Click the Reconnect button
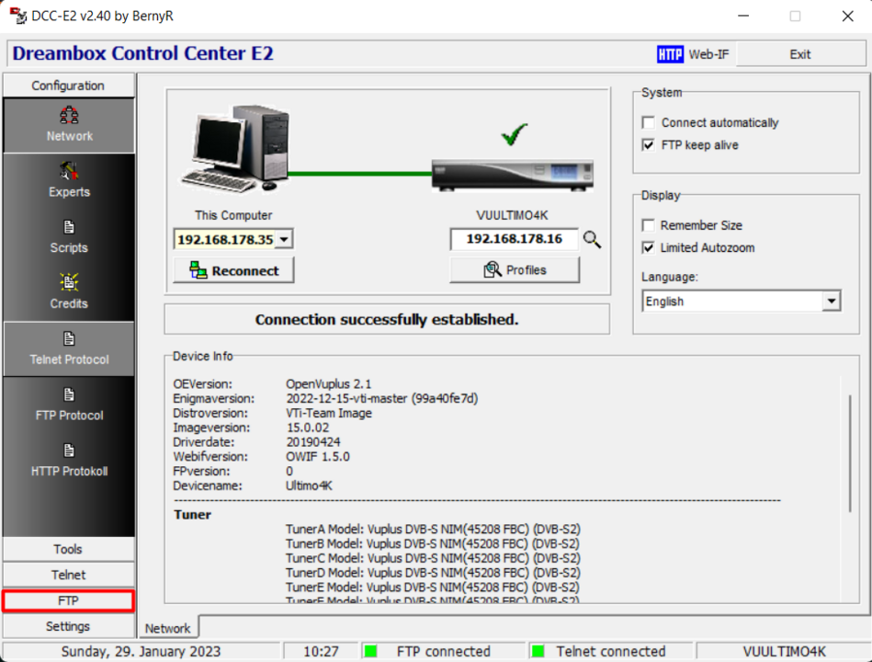This screenshot has height=662, width=872. click(x=232, y=269)
